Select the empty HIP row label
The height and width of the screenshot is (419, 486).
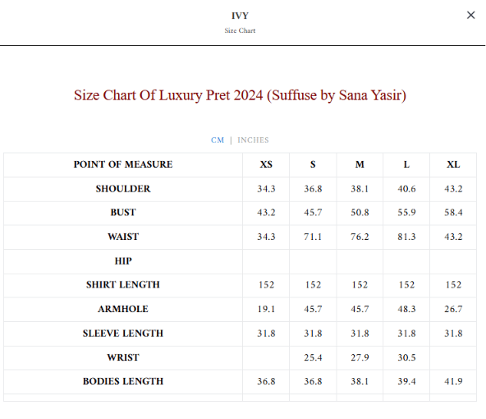(x=123, y=260)
